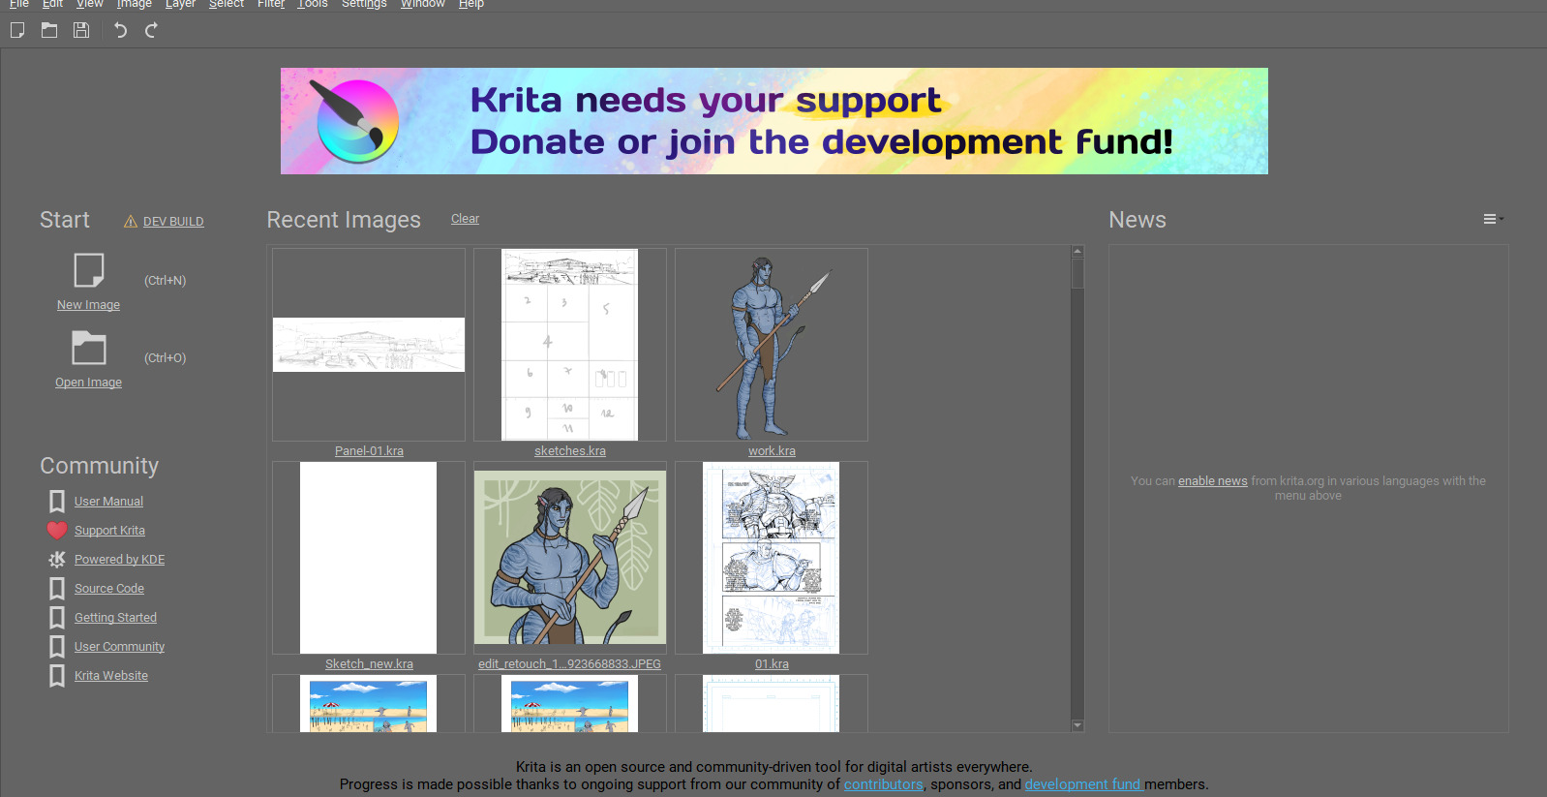Click the Open file toolbar icon
The height and width of the screenshot is (797, 1547).
coord(49,30)
